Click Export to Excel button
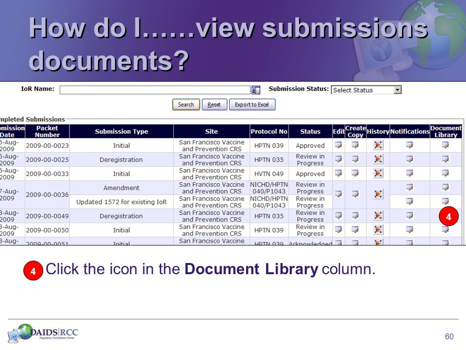Viewport: 466px width, 350px height. [252, 105]
